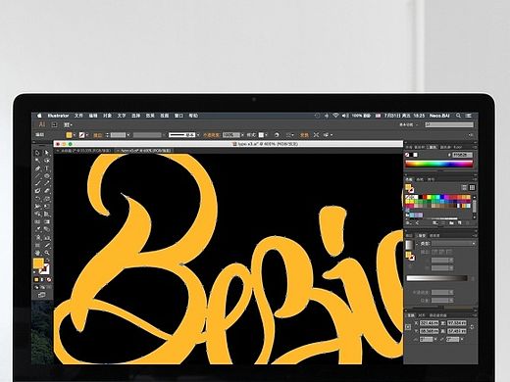Switch to the 400% typo document tab
The width and height of the screenshot is (510, 382).
click(x=145, y=151)
